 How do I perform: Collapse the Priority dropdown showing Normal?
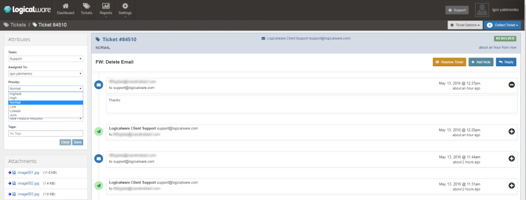click(46, 88)
